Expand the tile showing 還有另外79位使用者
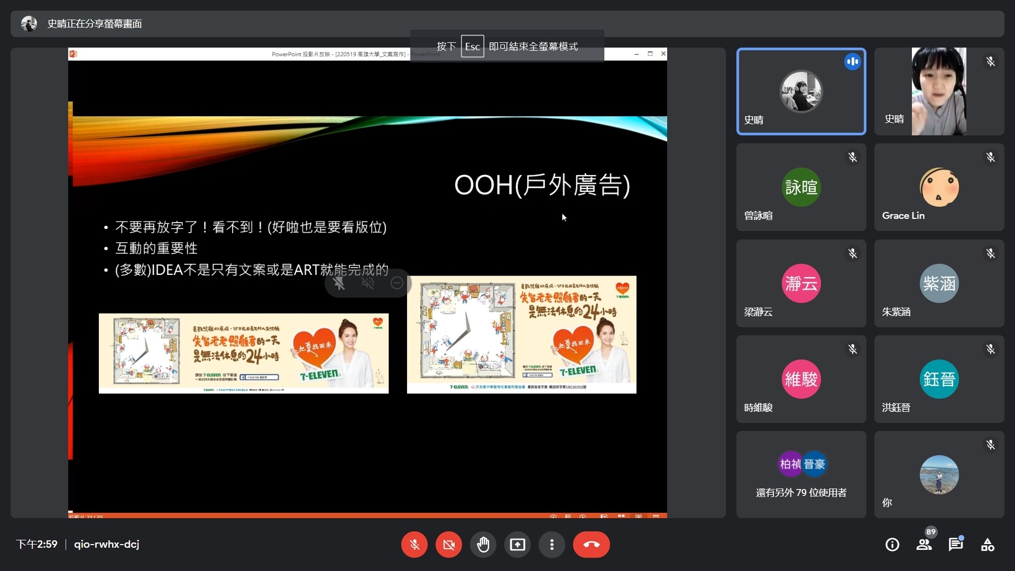 (x=800, y=474)
